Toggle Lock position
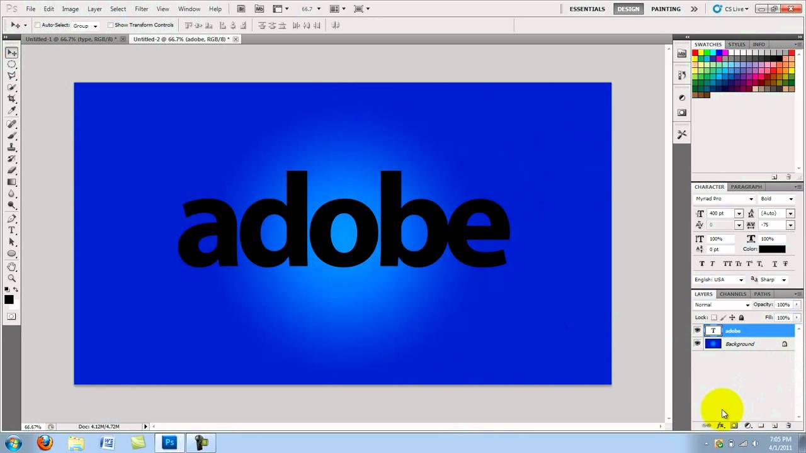The image size is (806, 453). [732, 318]
